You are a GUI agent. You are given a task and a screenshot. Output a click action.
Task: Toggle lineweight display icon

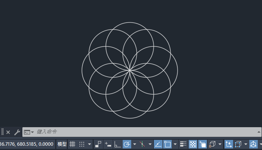coord(183,144)
